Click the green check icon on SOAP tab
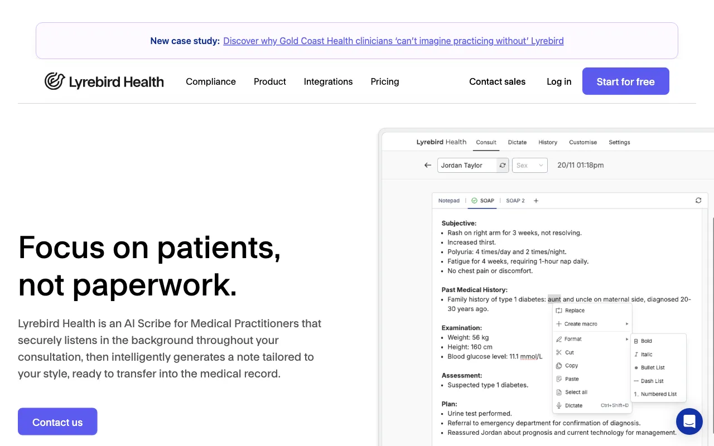This screenshot has width=714, height=446. click(474, 201)
